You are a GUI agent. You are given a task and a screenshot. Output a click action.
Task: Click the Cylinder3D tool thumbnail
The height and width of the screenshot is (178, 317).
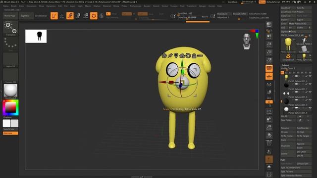pos(304,49)
